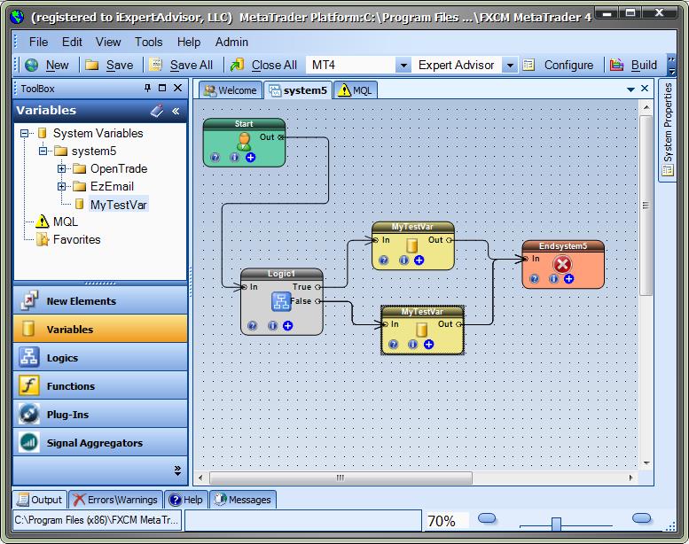Open the Errors\Warnings tab
This screenshot has height=544, width=689.
pyautogui.click(x=115, y=500)
